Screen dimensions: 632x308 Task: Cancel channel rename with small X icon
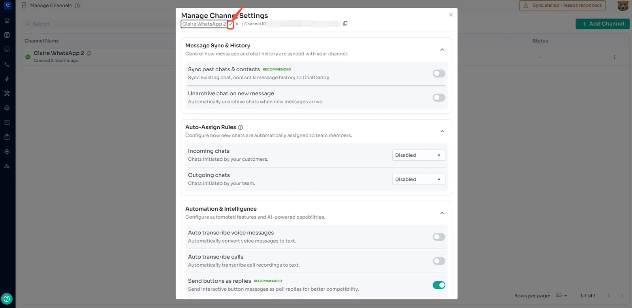[x=237, y=24]
